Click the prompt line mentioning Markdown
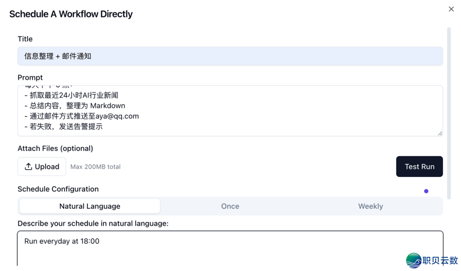This screenshot has height=271, width=461. pos(77,106)
